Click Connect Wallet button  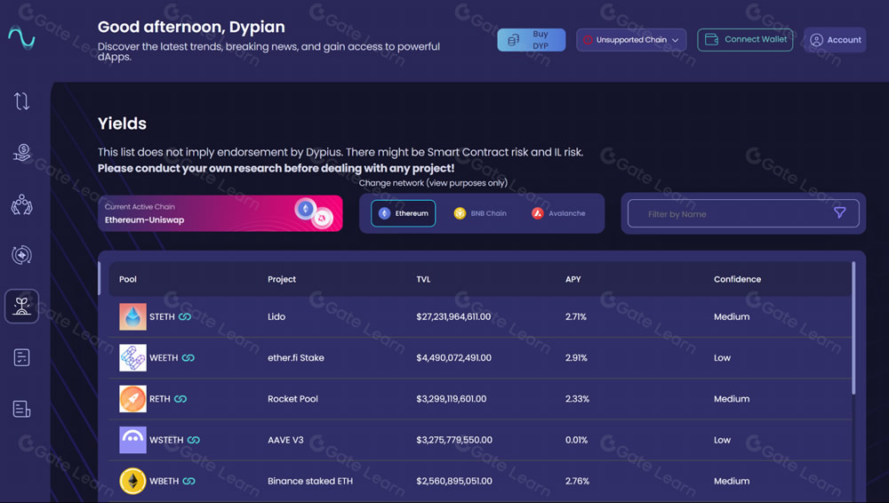745,40
